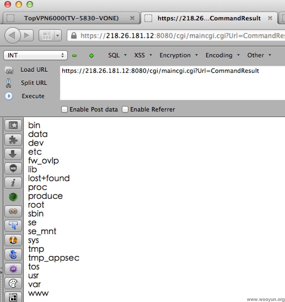Click the bookmarks star sidebar icon

click(x=13, y=126)
